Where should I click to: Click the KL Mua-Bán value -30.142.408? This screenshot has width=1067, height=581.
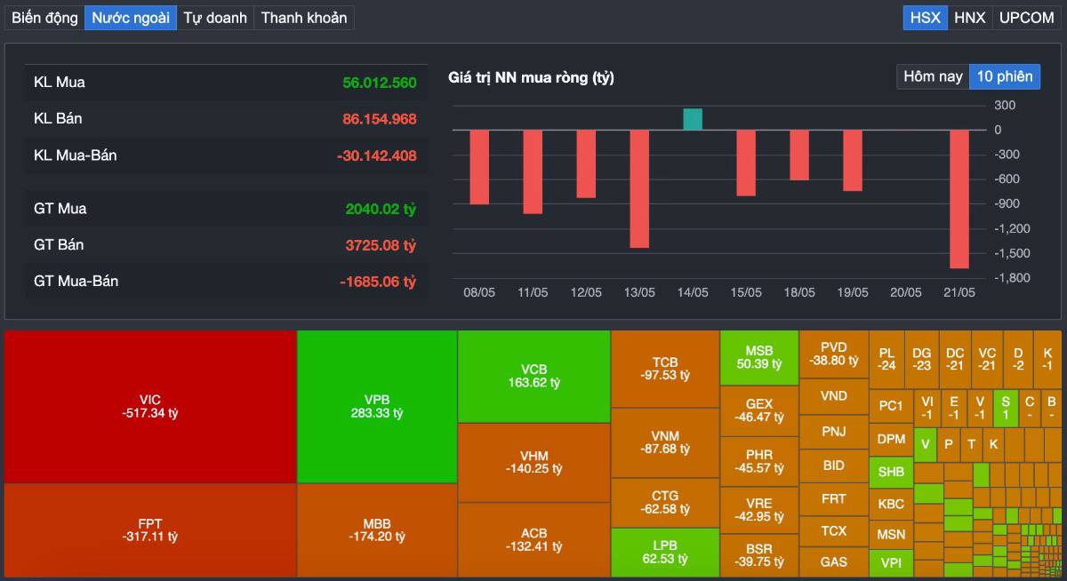pyautogui.click(x=377, y=155)
